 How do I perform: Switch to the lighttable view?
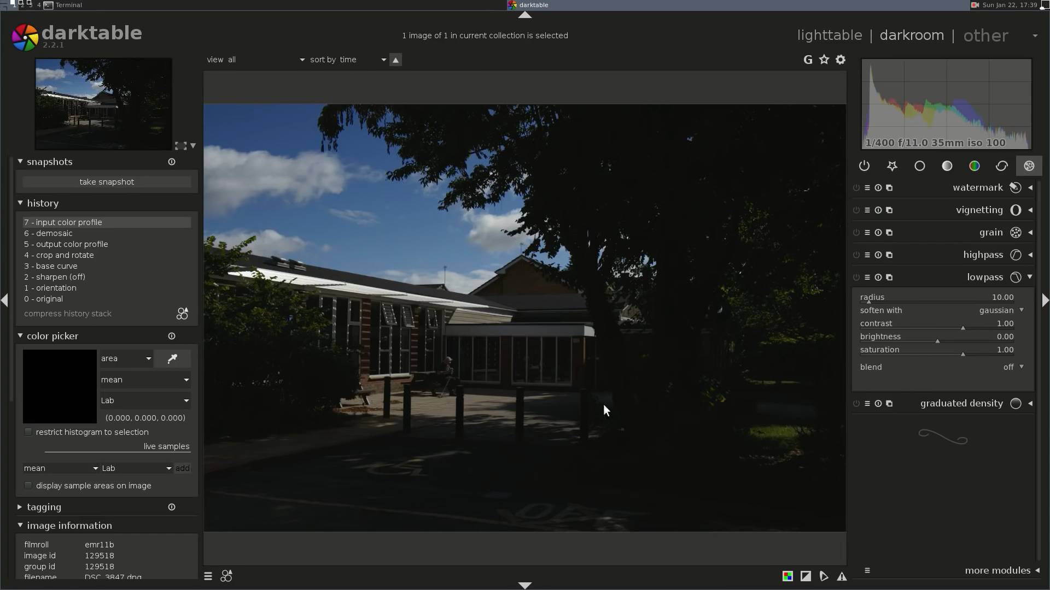(x=829, y=36)
